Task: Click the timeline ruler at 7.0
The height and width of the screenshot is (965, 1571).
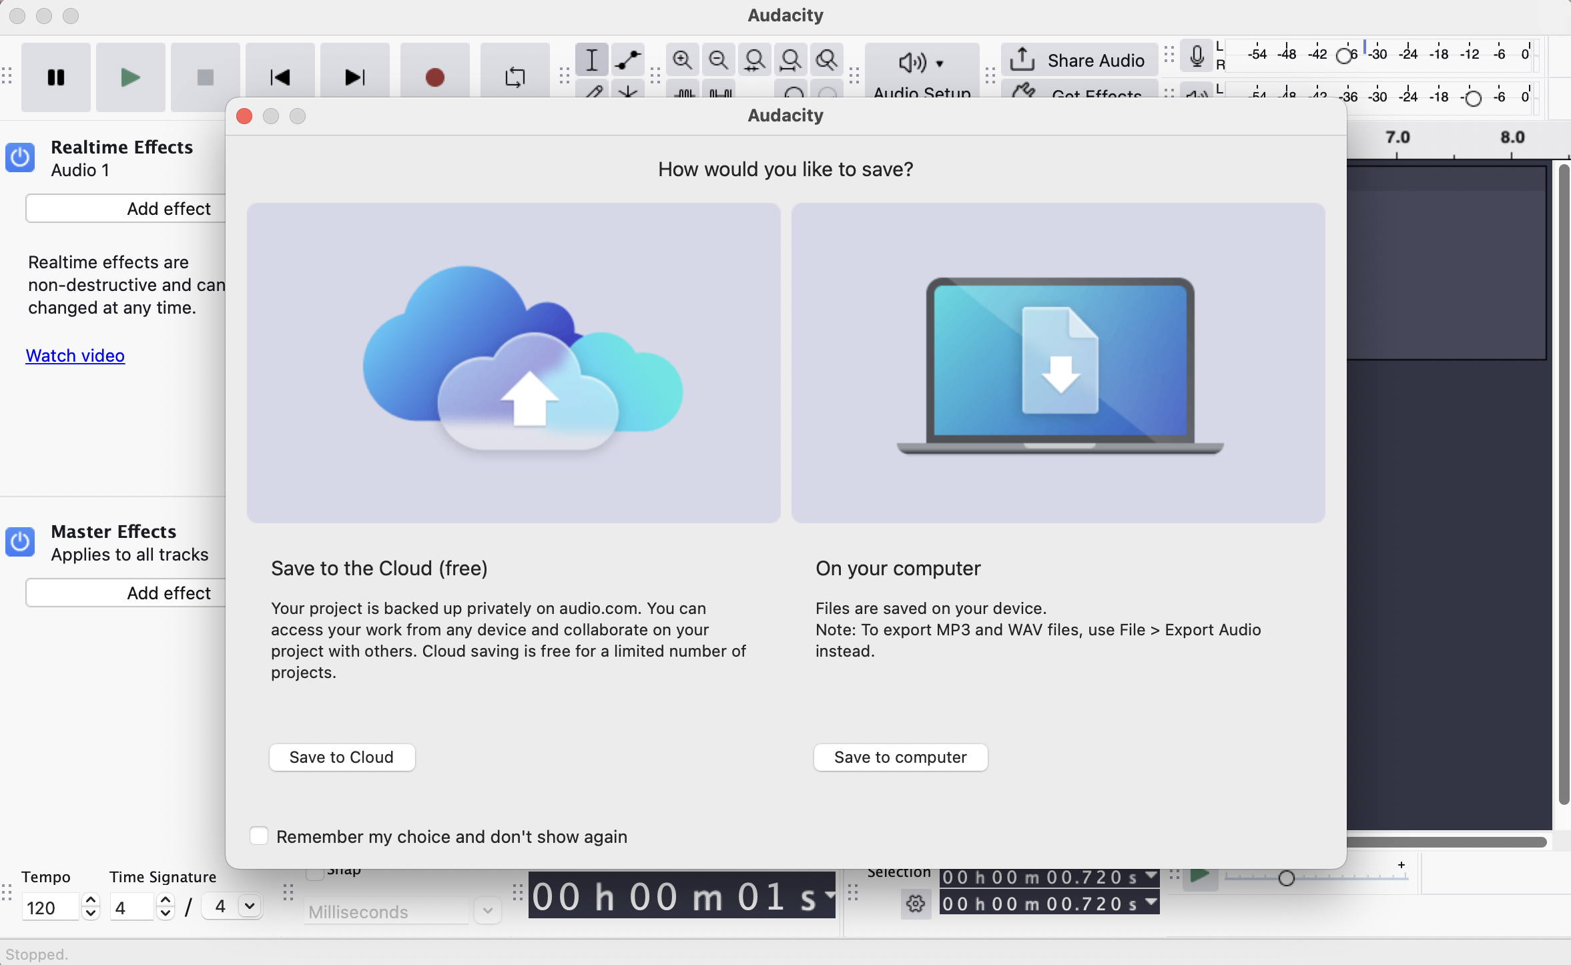Action: click(x=1397, y=137)
